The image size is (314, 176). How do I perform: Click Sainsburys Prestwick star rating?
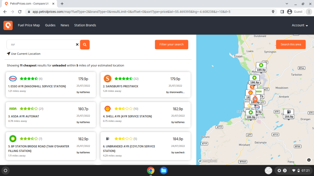pyautogui.click(x=123, y=79)
